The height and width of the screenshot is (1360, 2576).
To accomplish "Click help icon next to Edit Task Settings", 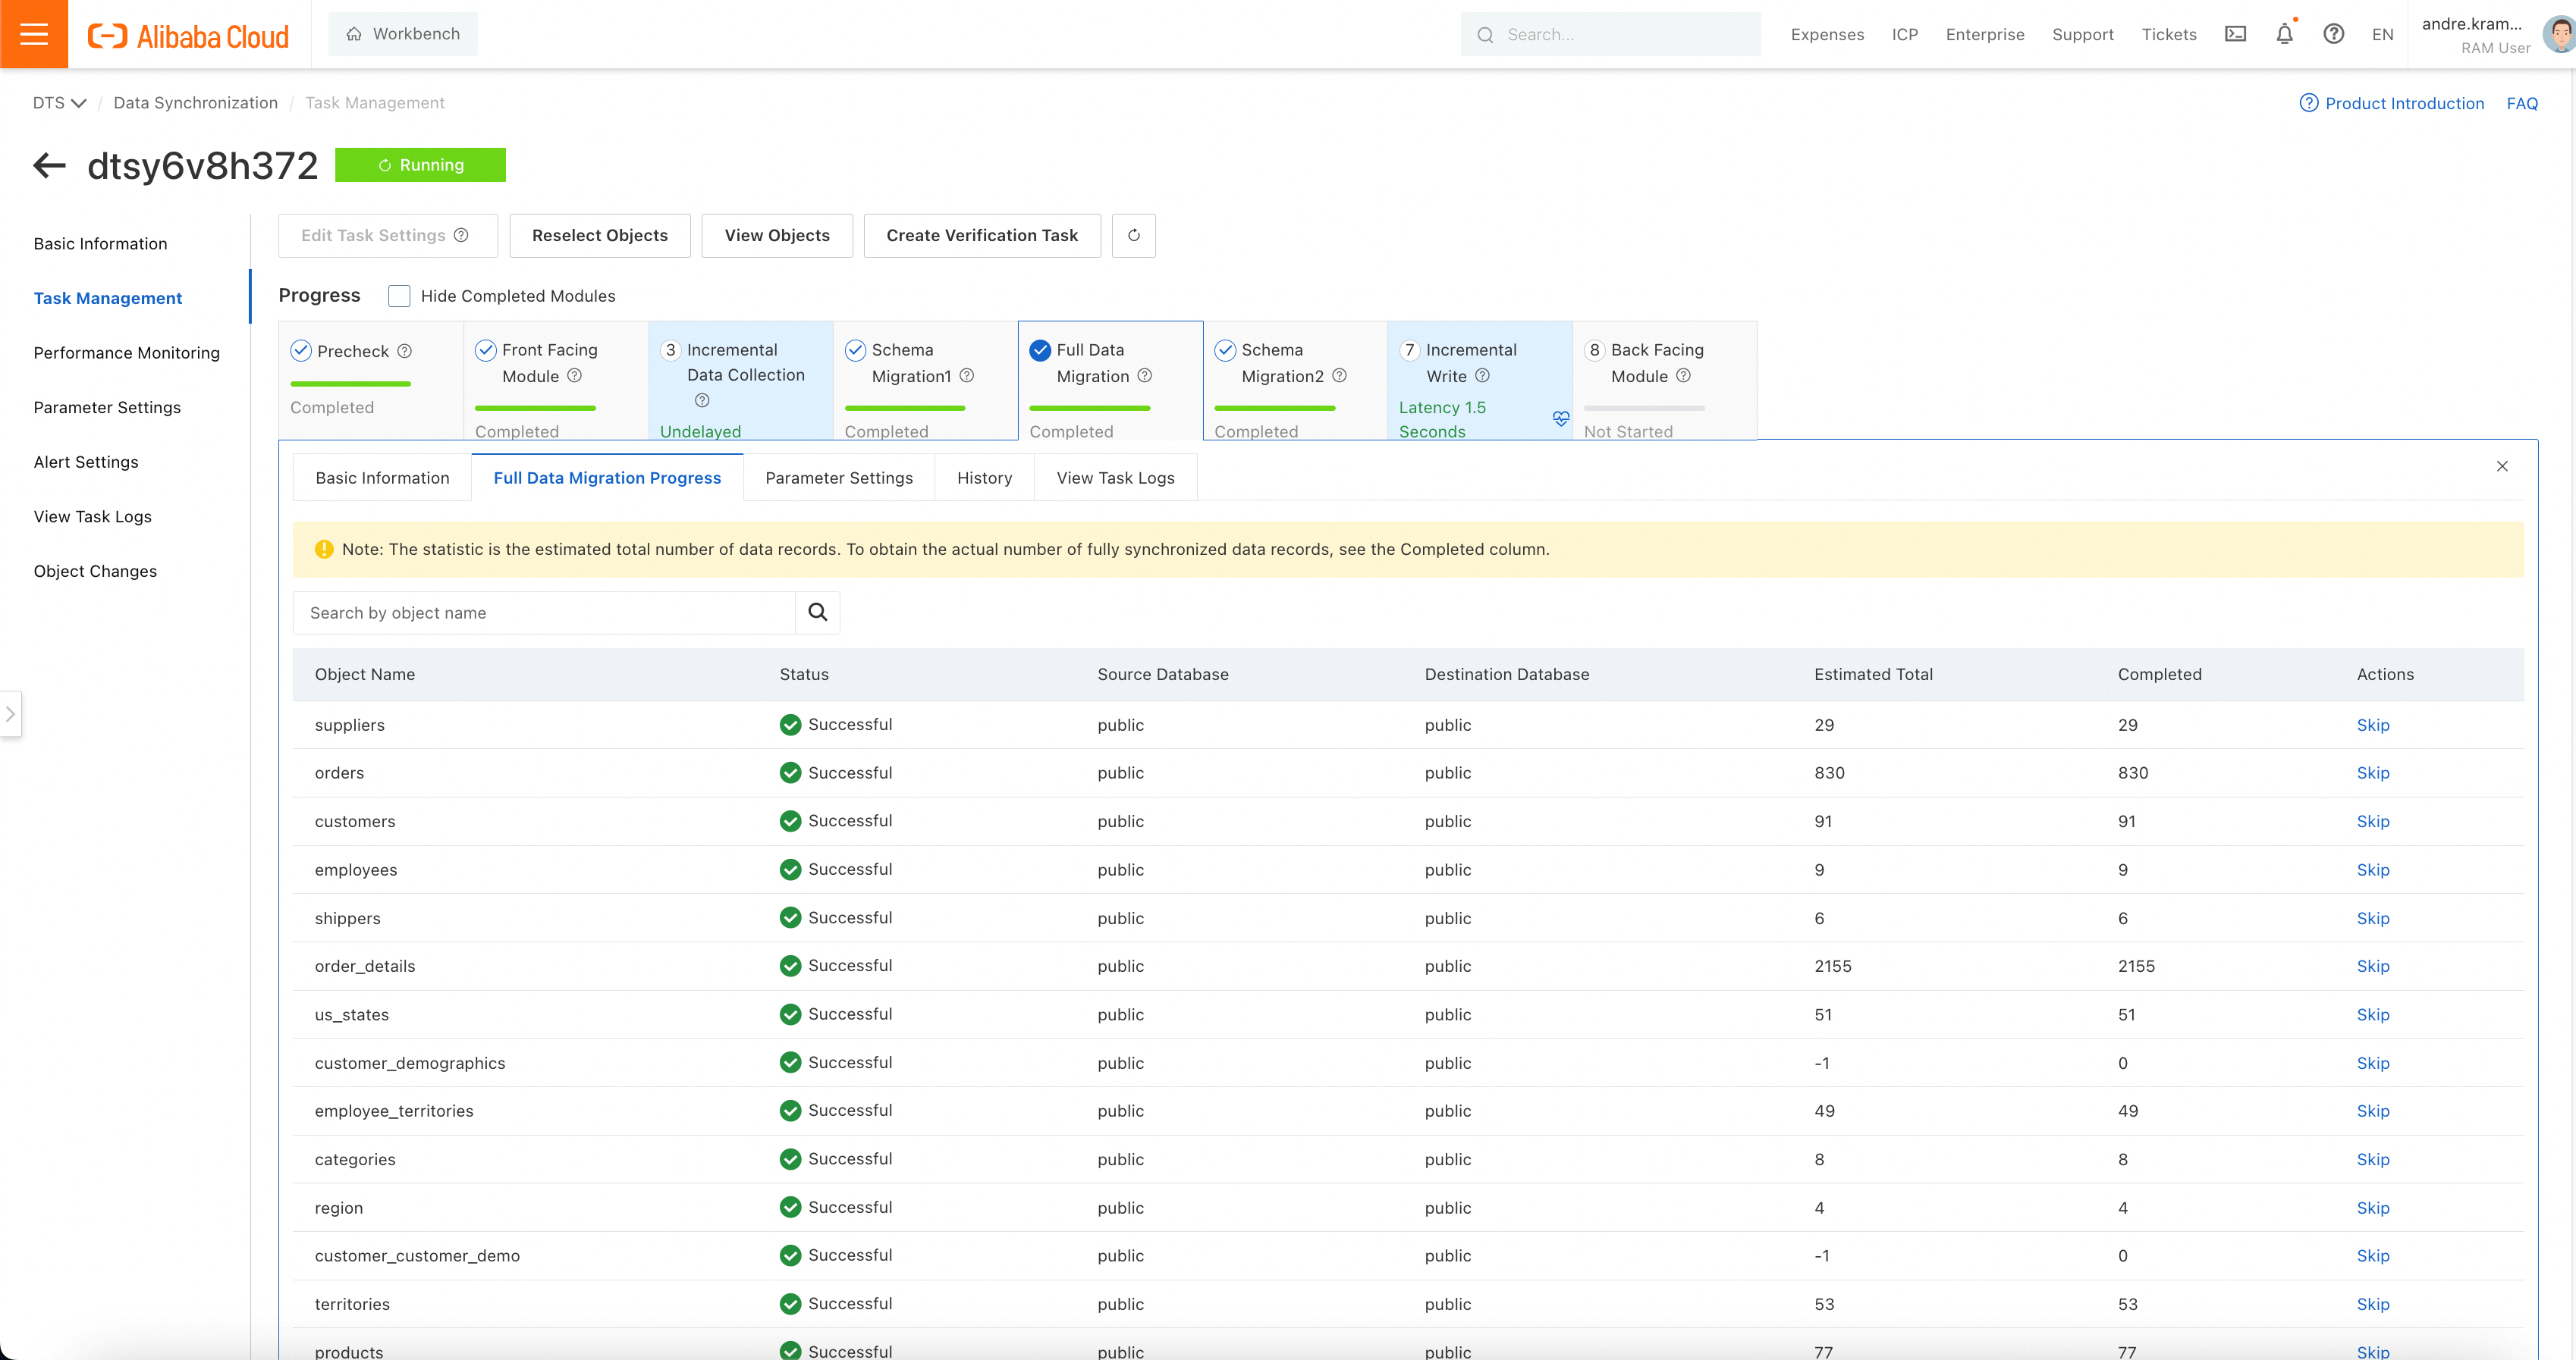I will point(461,236).
